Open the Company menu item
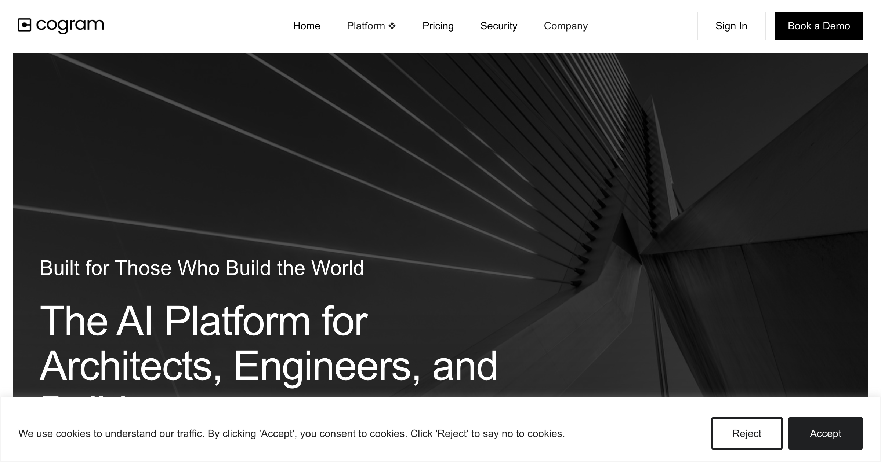 (566, 26)
